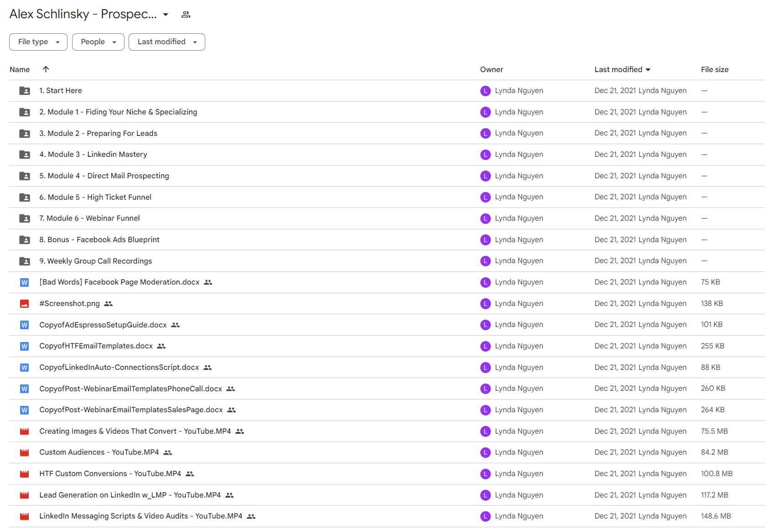This screenshot has width=765, height=529.
Task: Select 3. Module 2 - Preparing For Leads
Action: (98, 134)
